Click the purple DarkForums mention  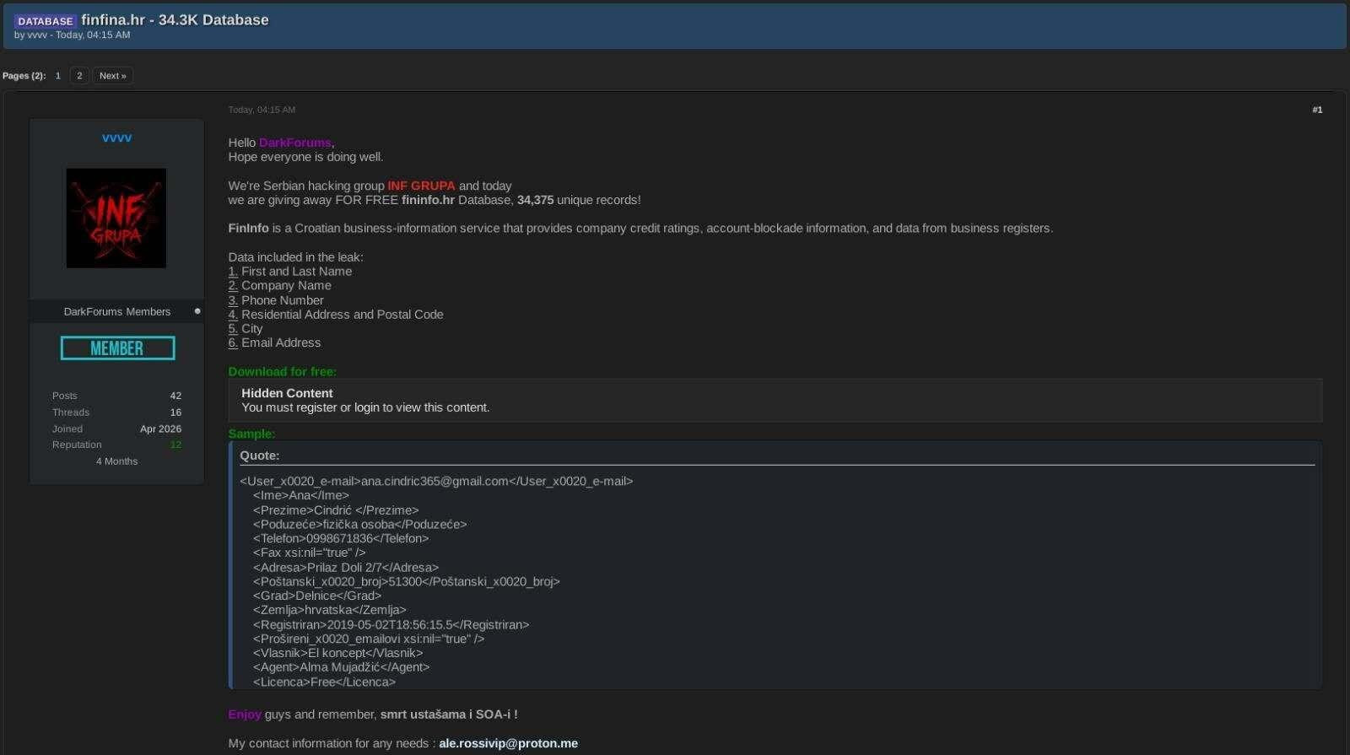tap(295, 143)
